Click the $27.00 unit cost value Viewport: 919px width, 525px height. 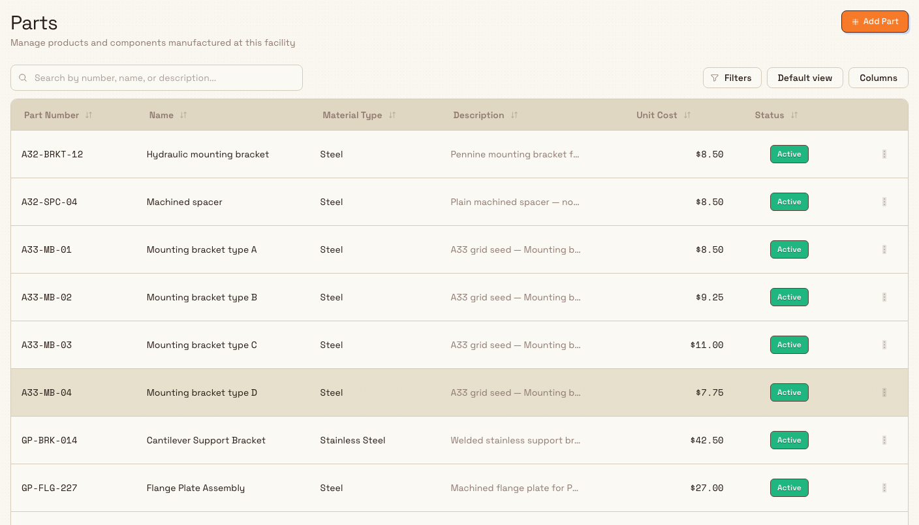[707, 488]
